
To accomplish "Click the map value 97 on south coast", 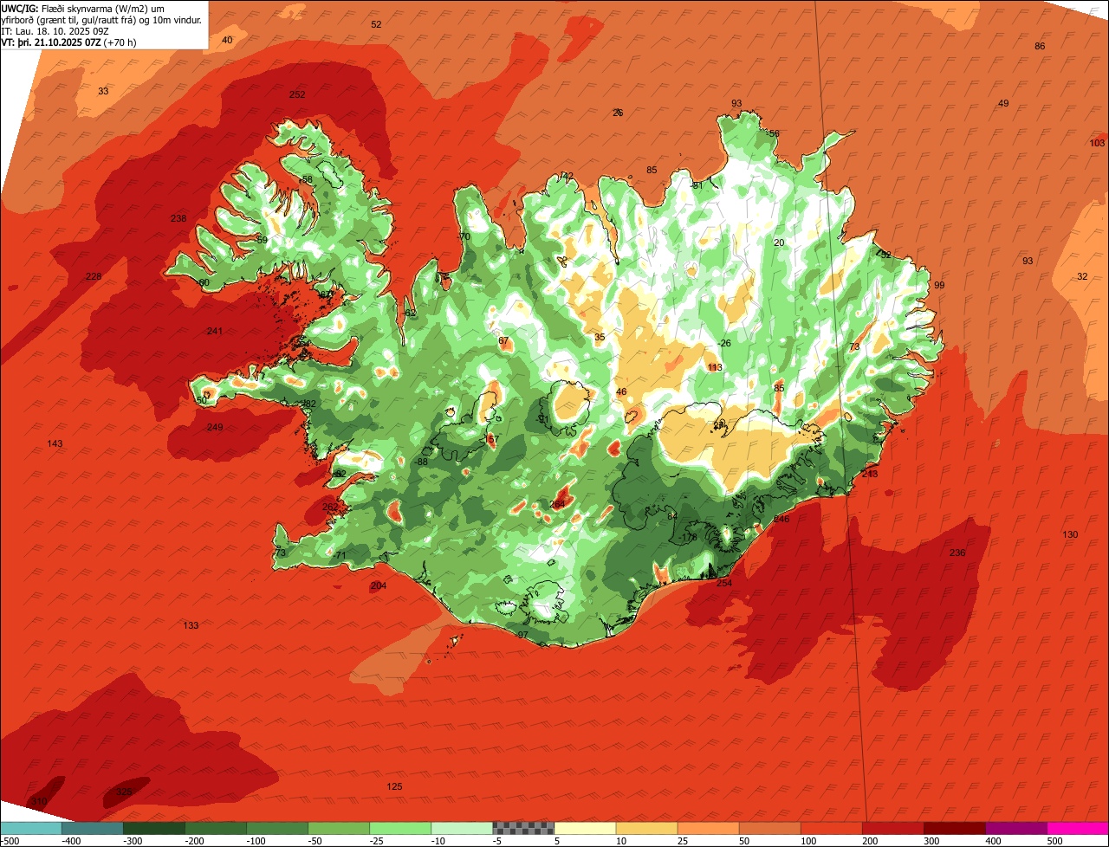I will [x=522, y=635].
